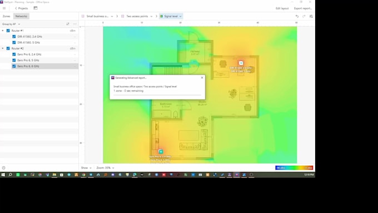Click the 1 zone – 0 sec remaining text
Viewport: 378px width, 213px height.
pos(128,91)
